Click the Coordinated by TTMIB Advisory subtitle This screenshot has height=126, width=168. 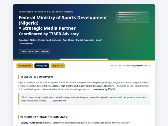49,34
